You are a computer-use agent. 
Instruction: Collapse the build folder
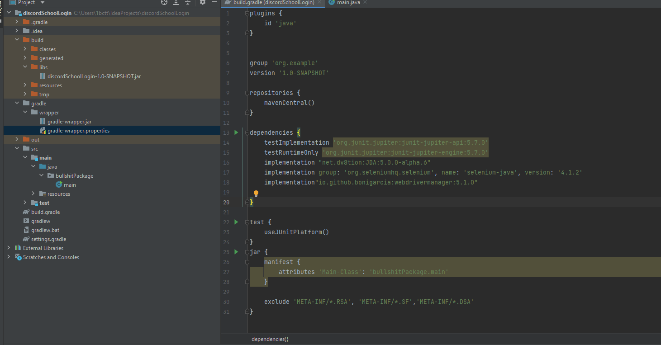[17, 40]
